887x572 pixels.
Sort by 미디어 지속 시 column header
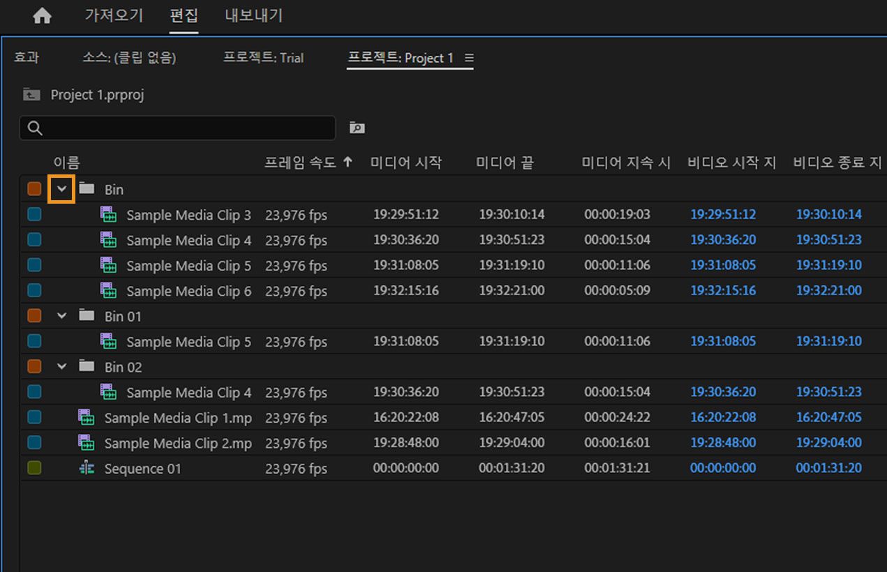(x=626, y=163)
